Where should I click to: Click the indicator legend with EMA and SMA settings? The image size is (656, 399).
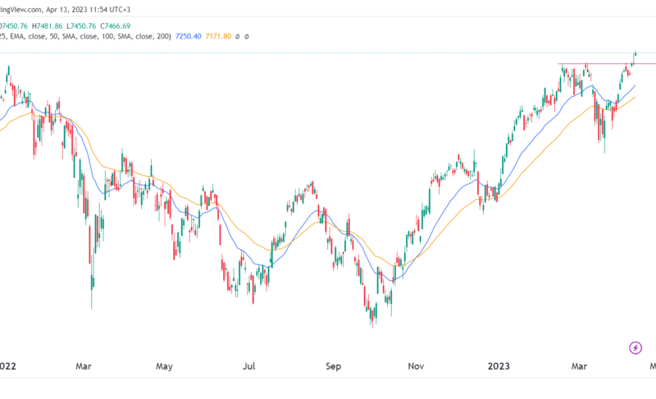click(x=85, y=36)
